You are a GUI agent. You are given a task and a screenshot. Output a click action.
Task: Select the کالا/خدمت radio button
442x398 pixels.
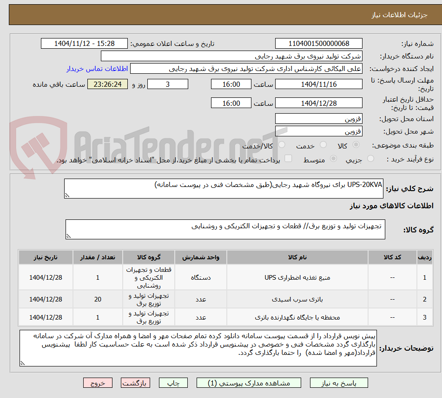[x=282, y=145]
